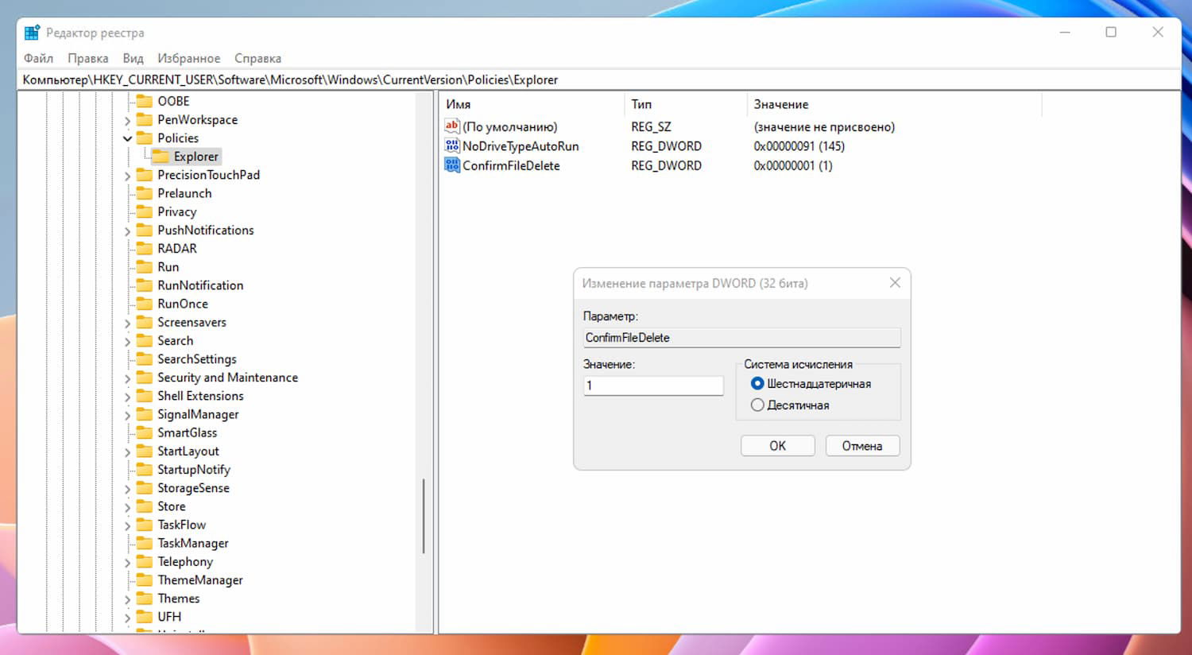Select the RunOnce folder icon

coord(144,304)
